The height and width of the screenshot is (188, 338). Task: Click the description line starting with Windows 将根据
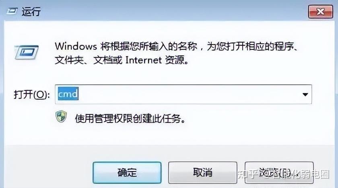pos(176,46)
